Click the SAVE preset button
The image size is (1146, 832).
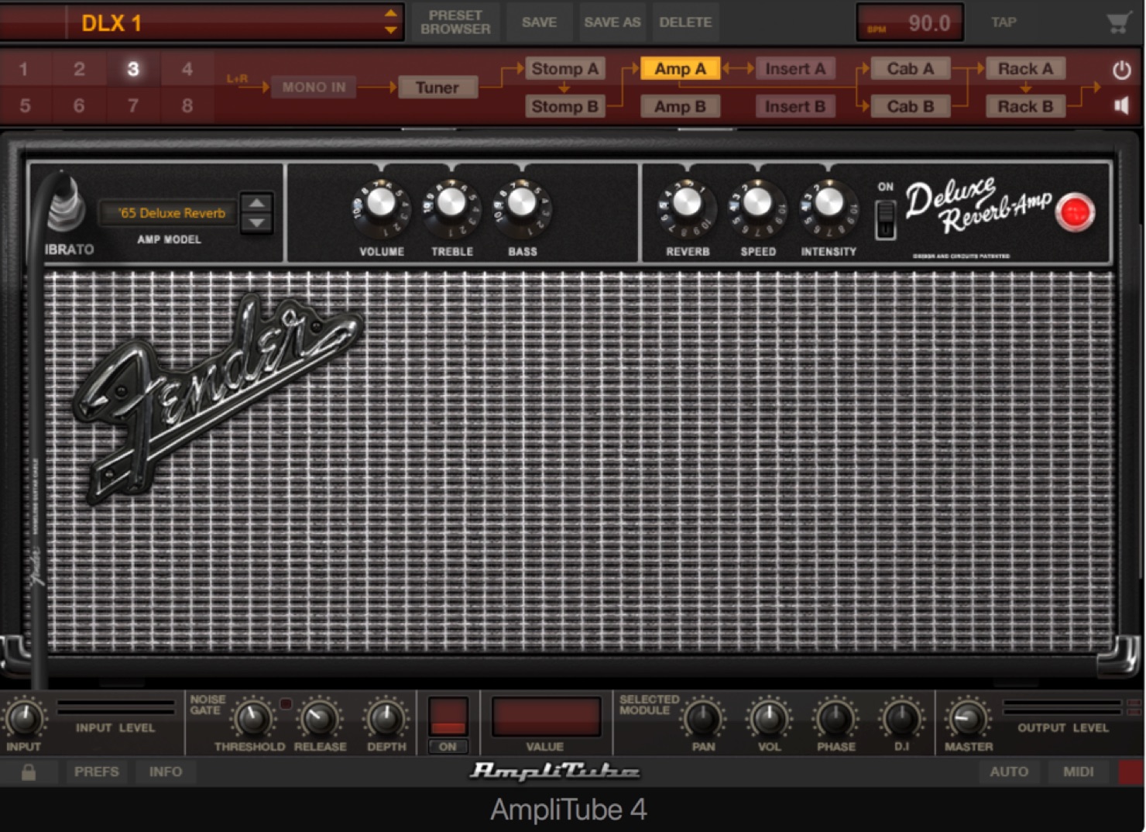coord(539,22)
